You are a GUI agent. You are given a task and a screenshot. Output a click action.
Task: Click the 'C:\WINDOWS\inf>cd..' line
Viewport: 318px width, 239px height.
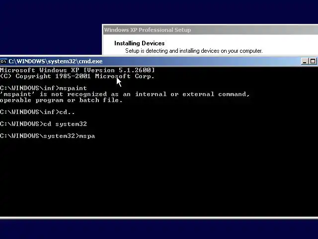(x=37, y=112)
